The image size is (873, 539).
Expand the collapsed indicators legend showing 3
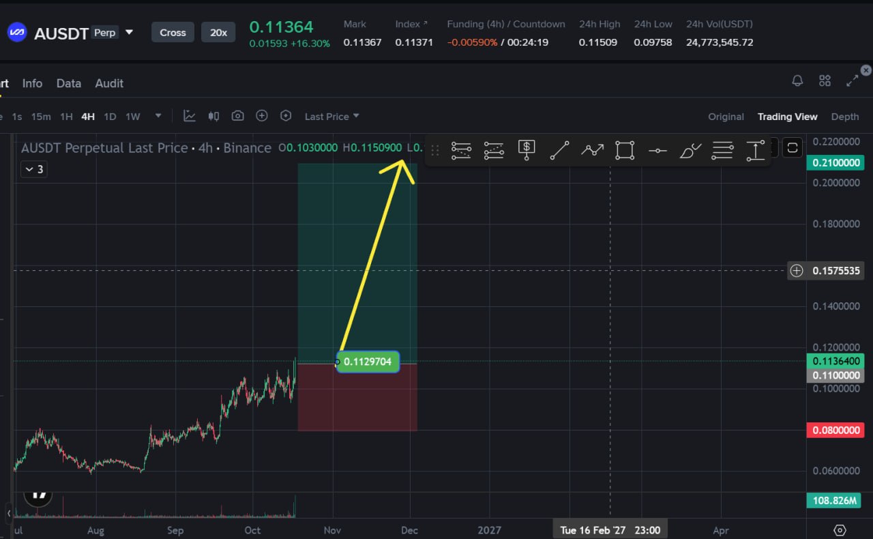[x=33, y=169]
